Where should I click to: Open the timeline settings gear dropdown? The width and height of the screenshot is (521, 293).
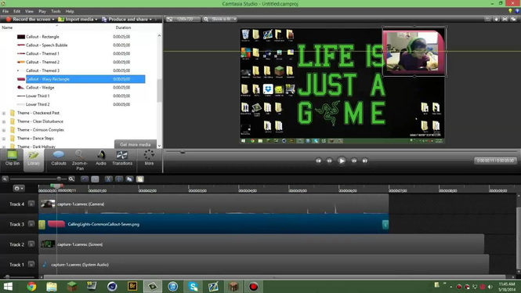18,188
